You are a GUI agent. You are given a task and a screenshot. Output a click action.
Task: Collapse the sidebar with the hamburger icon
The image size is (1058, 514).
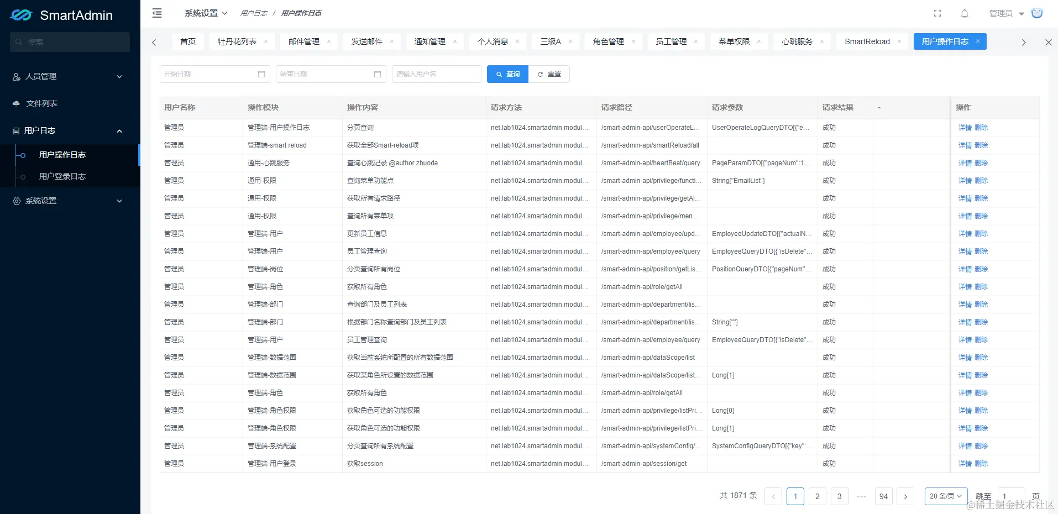pyautogui.click(x=157, y=13)
